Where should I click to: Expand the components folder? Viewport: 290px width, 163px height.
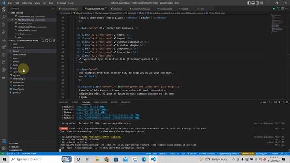coord(18,48)
